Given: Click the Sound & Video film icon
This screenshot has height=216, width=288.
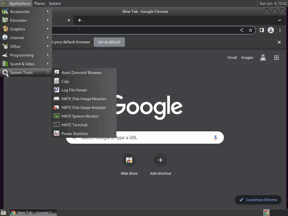Looking at the screenshot, I should [x=5, y=64].
